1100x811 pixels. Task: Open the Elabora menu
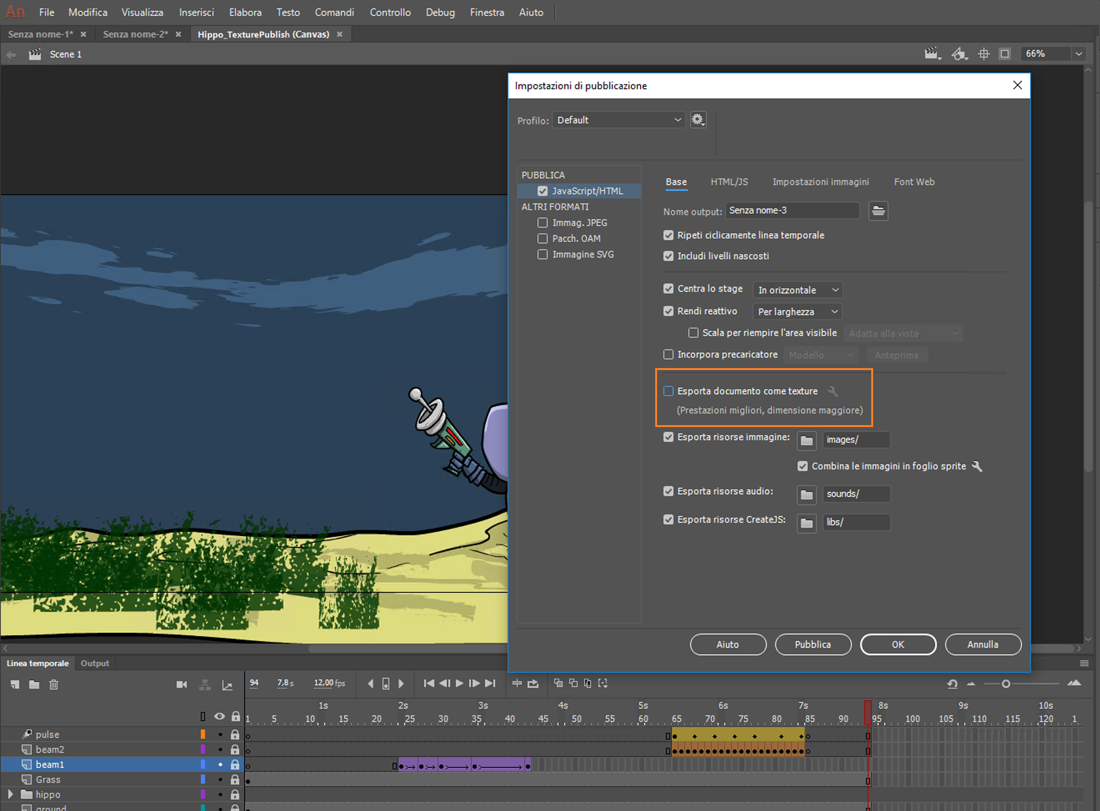coord(245,12)
